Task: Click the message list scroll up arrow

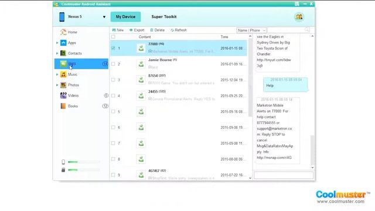Action: point(250,36)
